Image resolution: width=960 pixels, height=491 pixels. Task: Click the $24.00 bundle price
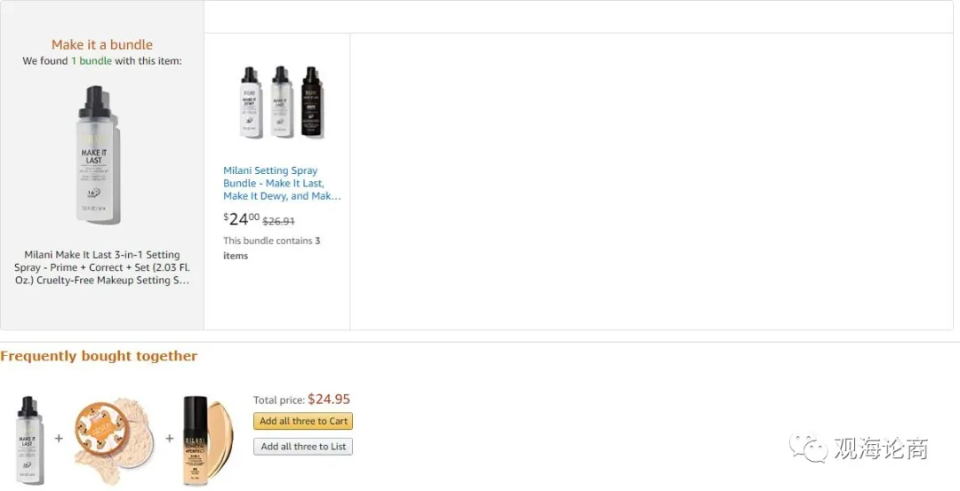click(241, 219)
